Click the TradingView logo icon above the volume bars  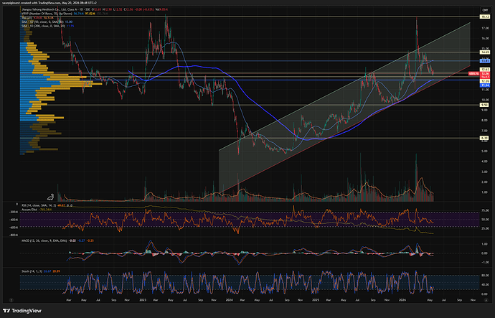pyautogui.click(x=50, y=197)
